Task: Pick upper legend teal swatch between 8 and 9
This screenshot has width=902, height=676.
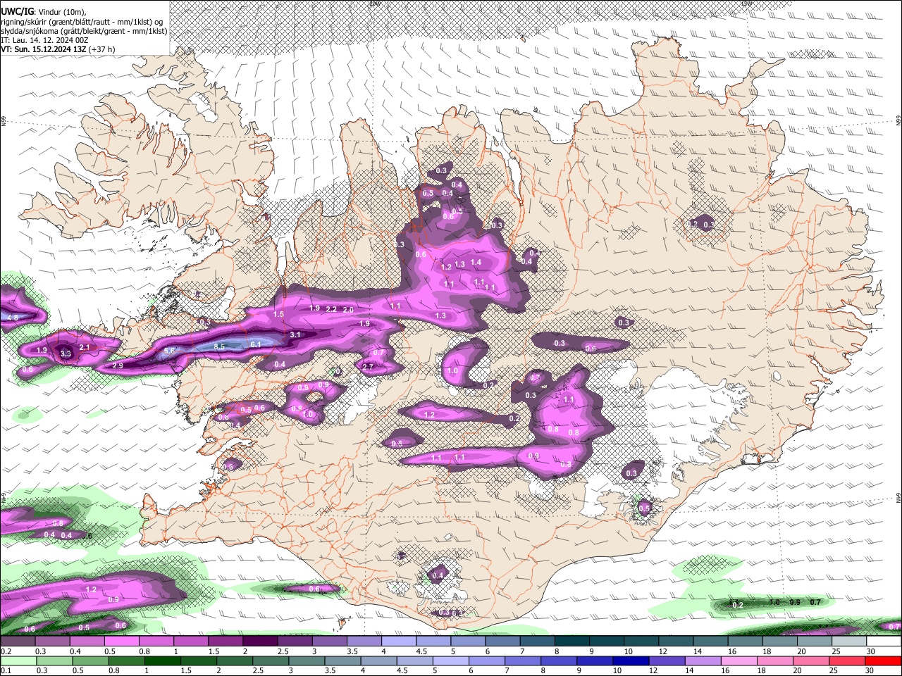Action: pos(572,641)
